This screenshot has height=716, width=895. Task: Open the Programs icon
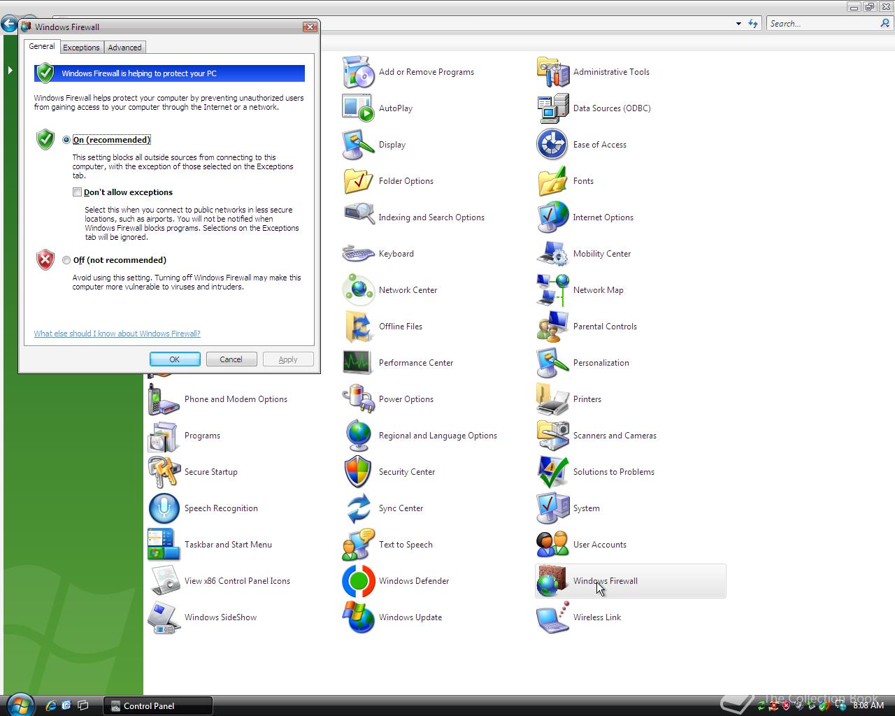(x=164, y=436)
